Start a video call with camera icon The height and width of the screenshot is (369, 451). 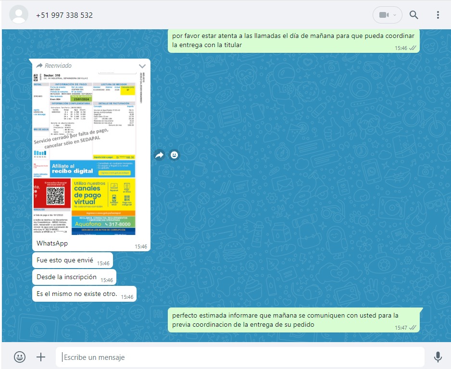[x=383, y=15]
